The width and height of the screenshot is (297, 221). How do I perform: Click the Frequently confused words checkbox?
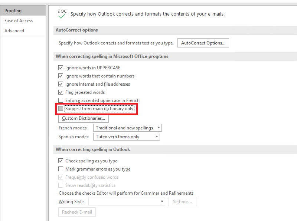point(61,177)
